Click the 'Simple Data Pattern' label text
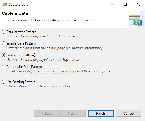This screenshot has height=121, width=145. pos(21,43)
